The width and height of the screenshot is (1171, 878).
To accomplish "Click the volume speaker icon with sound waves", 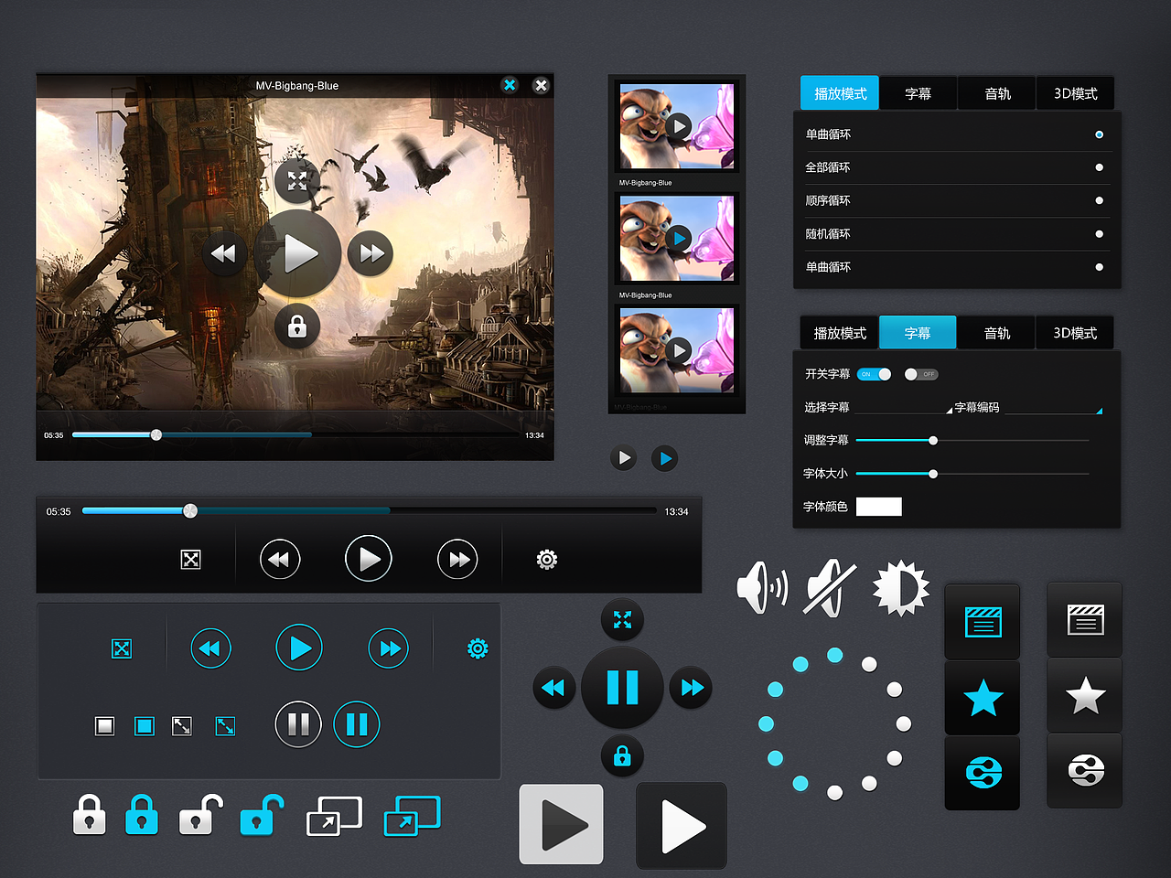I will click(x=762, y=587).
